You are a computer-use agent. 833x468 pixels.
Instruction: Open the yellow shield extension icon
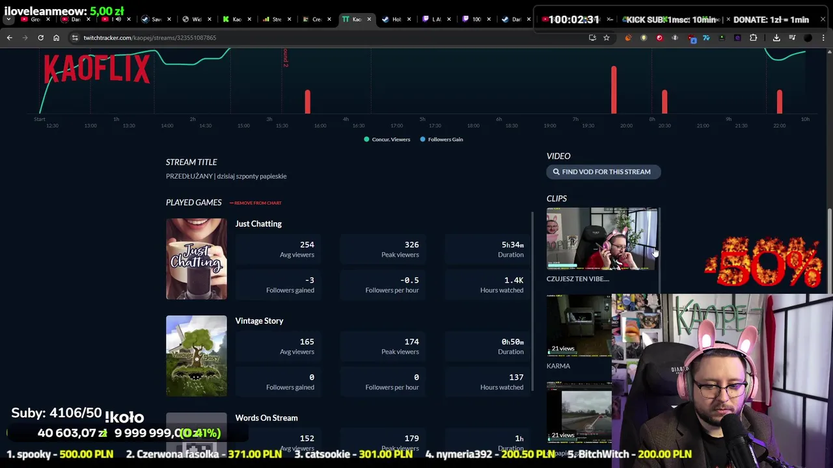(x=644, y=38)
